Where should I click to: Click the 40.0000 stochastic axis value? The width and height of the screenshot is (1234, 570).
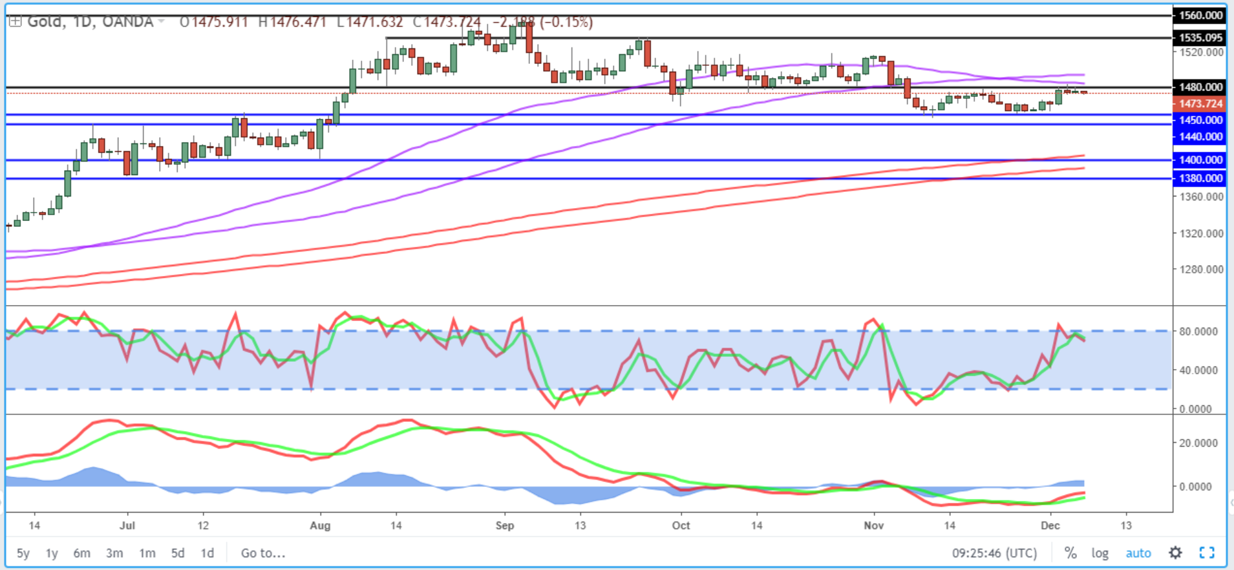coord(1198,370)
